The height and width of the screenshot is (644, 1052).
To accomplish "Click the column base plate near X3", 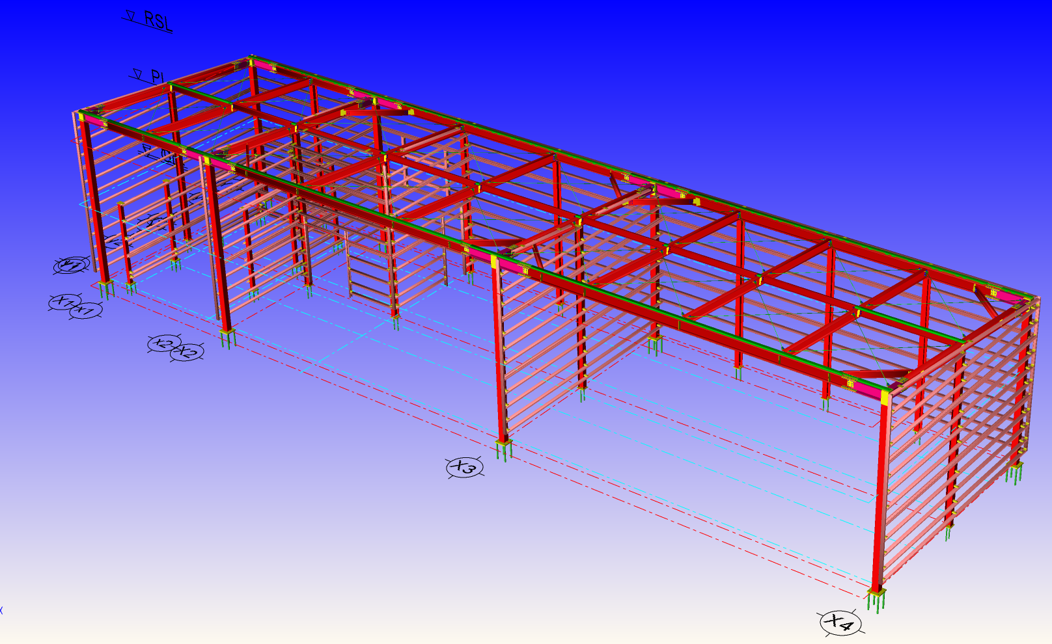I will coord(503,444).
